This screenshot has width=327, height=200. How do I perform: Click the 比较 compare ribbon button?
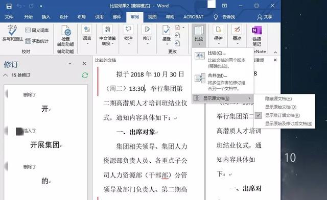[199, 35]
